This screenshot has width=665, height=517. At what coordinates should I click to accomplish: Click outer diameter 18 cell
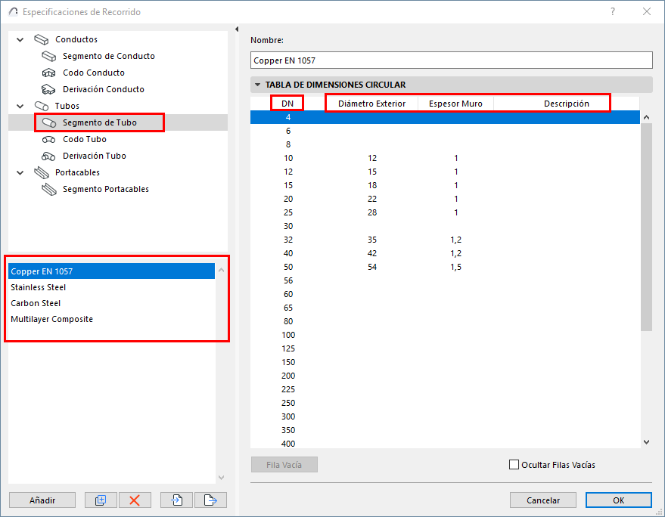[372, 185]
